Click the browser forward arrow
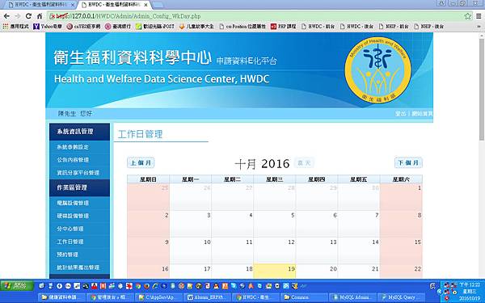Image resolution: width=485 pixels, height=303 pixels. tap(18, 16)
